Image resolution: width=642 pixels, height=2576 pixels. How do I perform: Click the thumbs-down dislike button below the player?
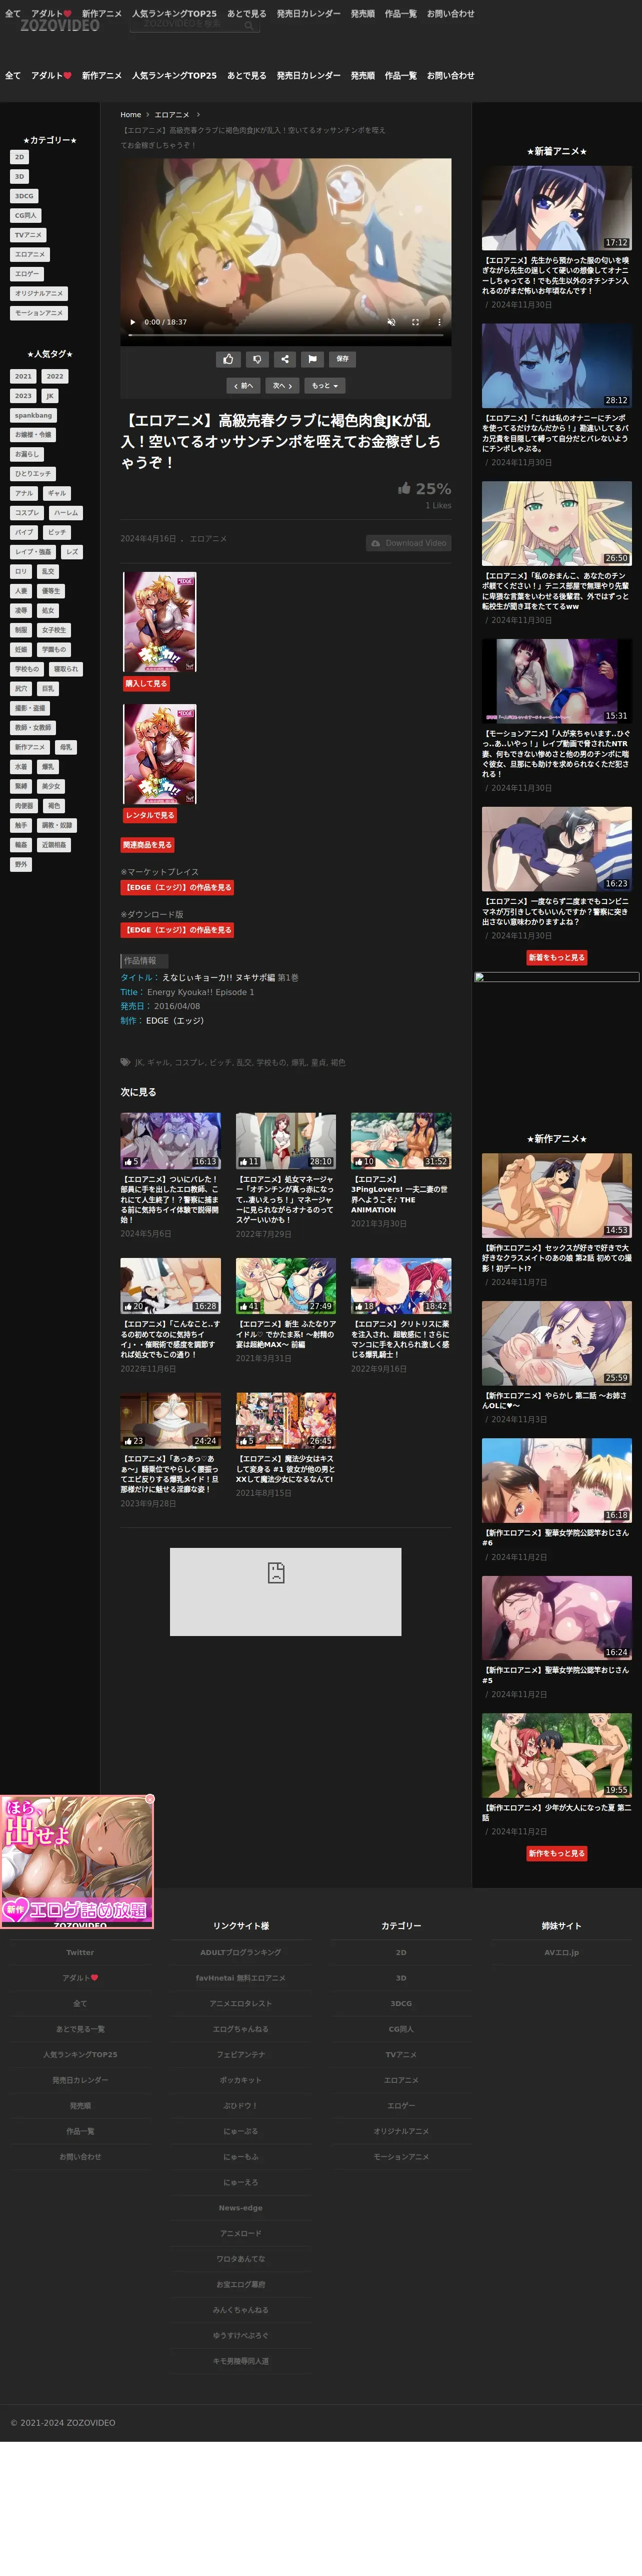[x=256, y=359]
